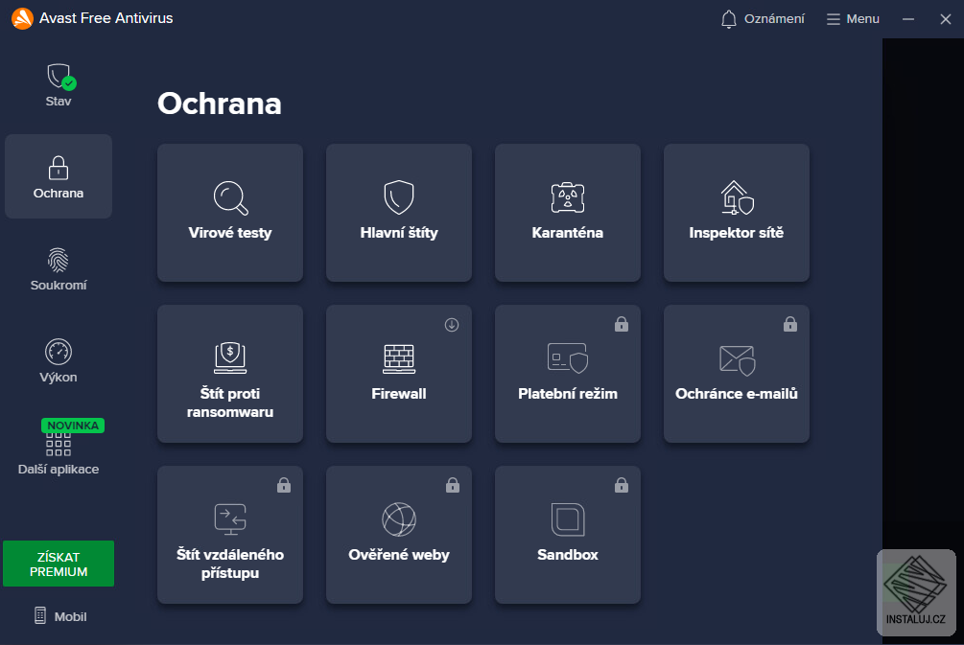
Task: Open the Karanténa biohazard case icon
Action: (x=568, y=197)
